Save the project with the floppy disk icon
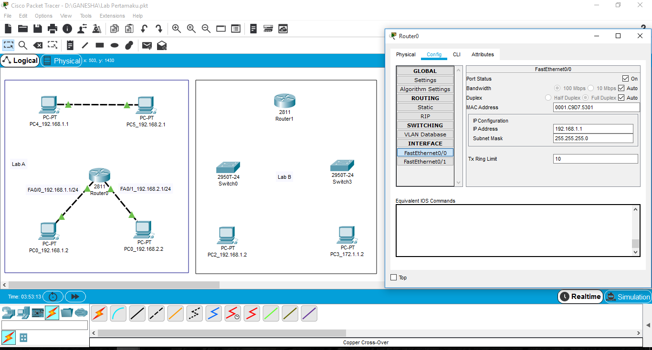Screen dimensions: 652x350 pos(38,29)
